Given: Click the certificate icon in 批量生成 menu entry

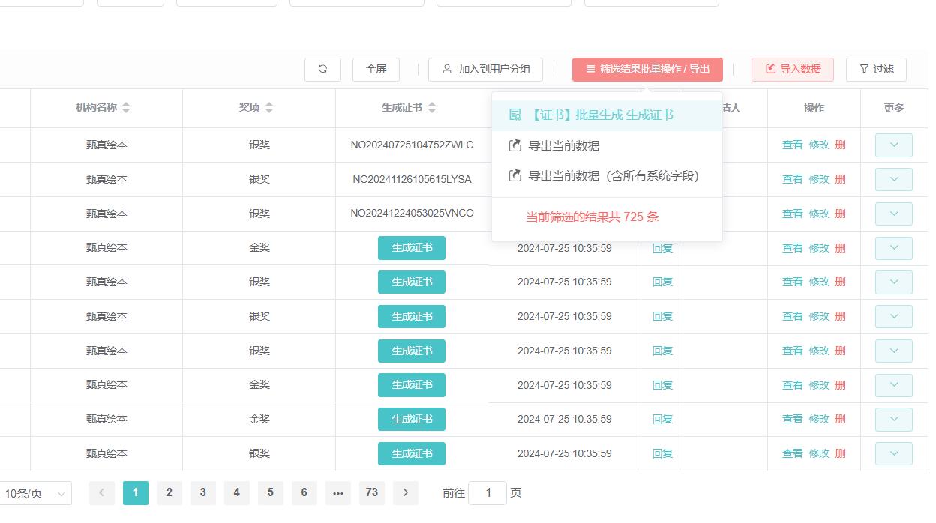Looking at the screenshot, I should click(514, 115).
